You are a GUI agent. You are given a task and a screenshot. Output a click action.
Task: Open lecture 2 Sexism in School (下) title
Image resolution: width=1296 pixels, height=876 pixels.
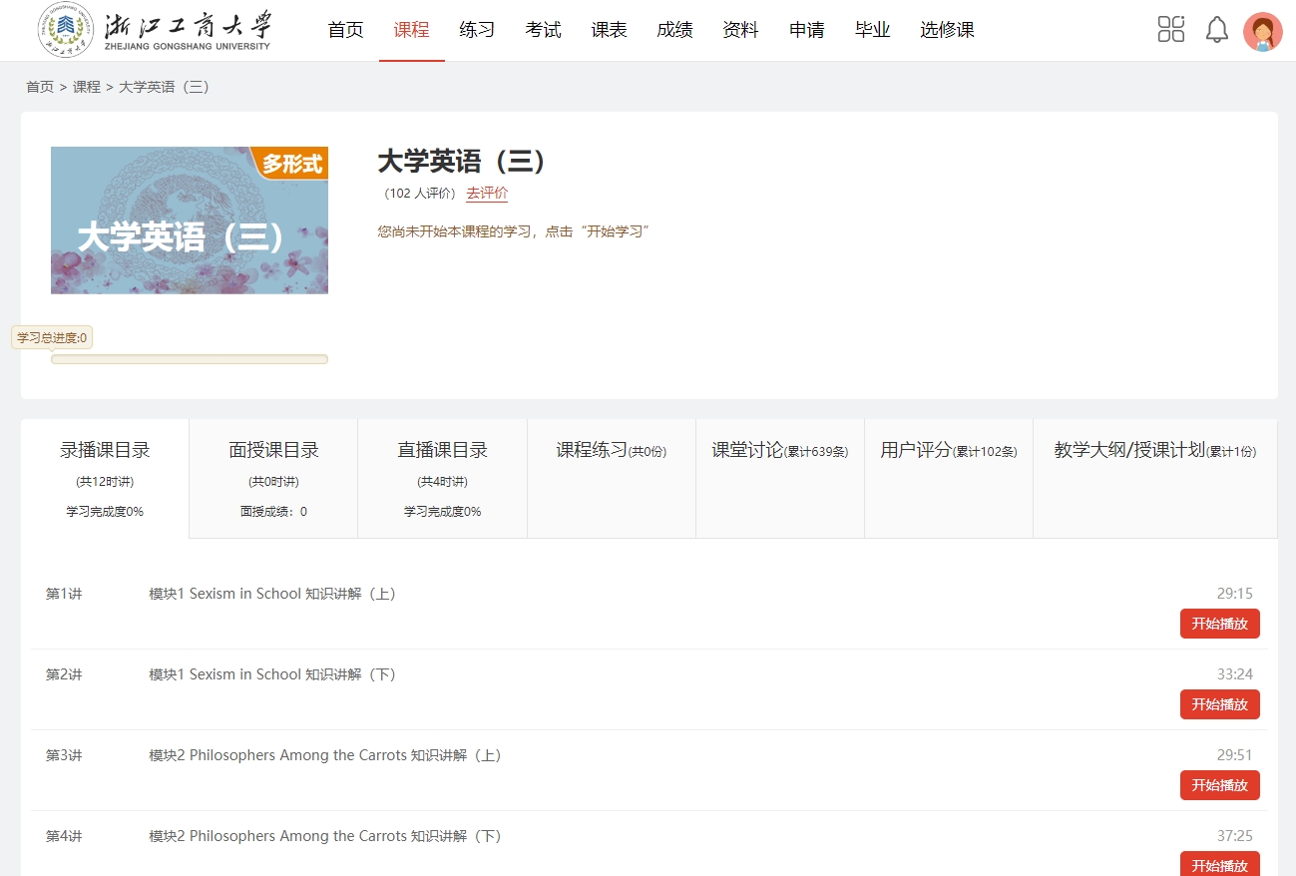click(272, 674)
